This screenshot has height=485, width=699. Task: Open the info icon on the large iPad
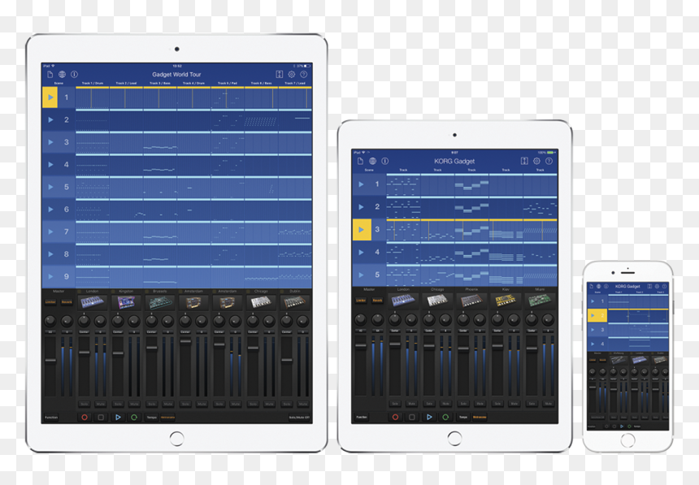coord(75,75)
